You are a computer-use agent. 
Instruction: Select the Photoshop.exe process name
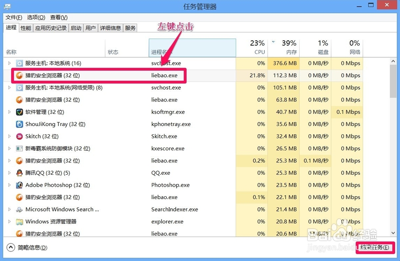point(170,185)
